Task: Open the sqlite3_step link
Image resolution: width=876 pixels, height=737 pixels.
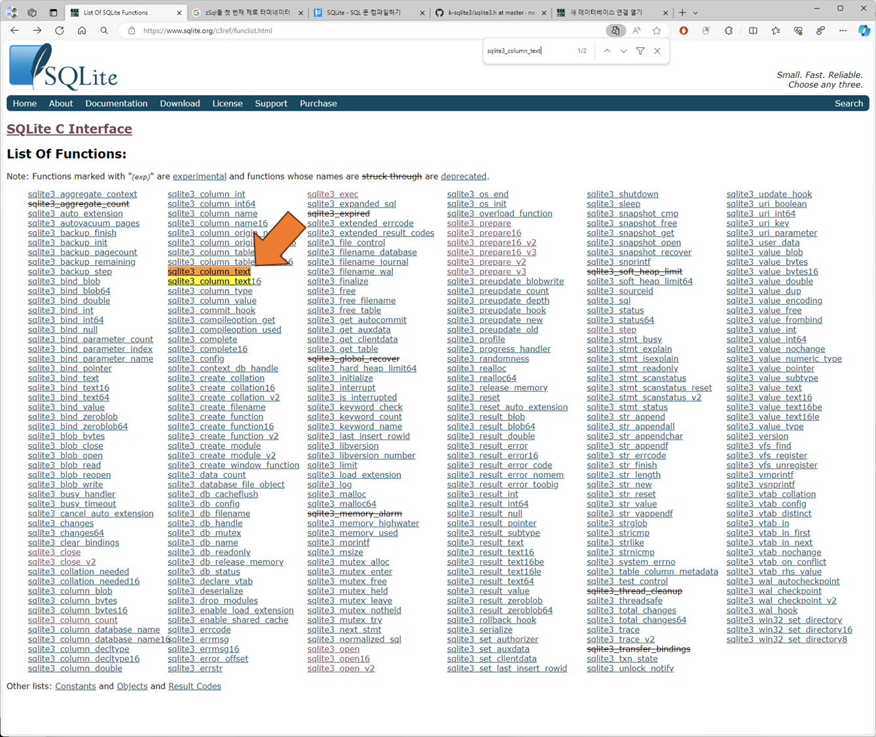Action: (x=611, y=330)
